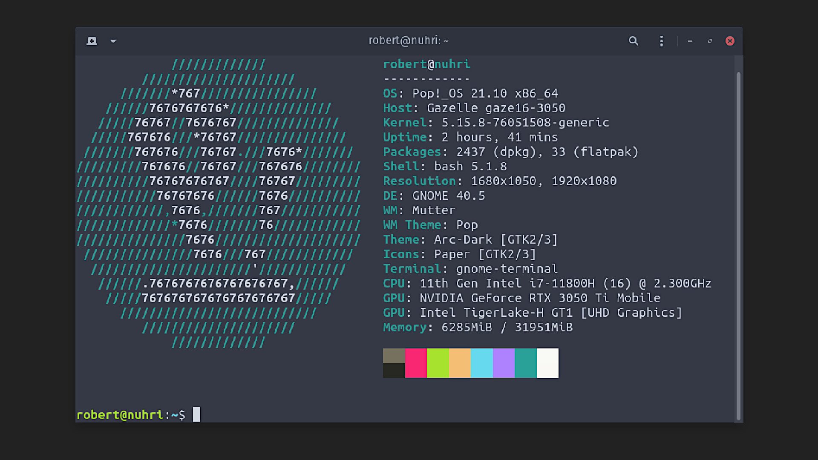Open the terminal search

[x=634, y=41]
